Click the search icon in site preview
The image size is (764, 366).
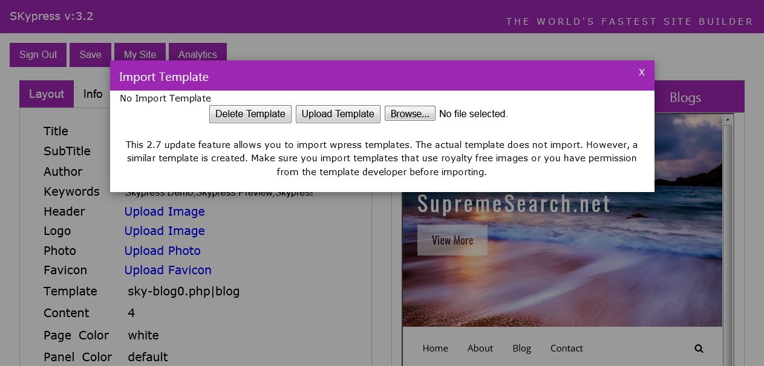pyautogui.click(x=699, y=348)
